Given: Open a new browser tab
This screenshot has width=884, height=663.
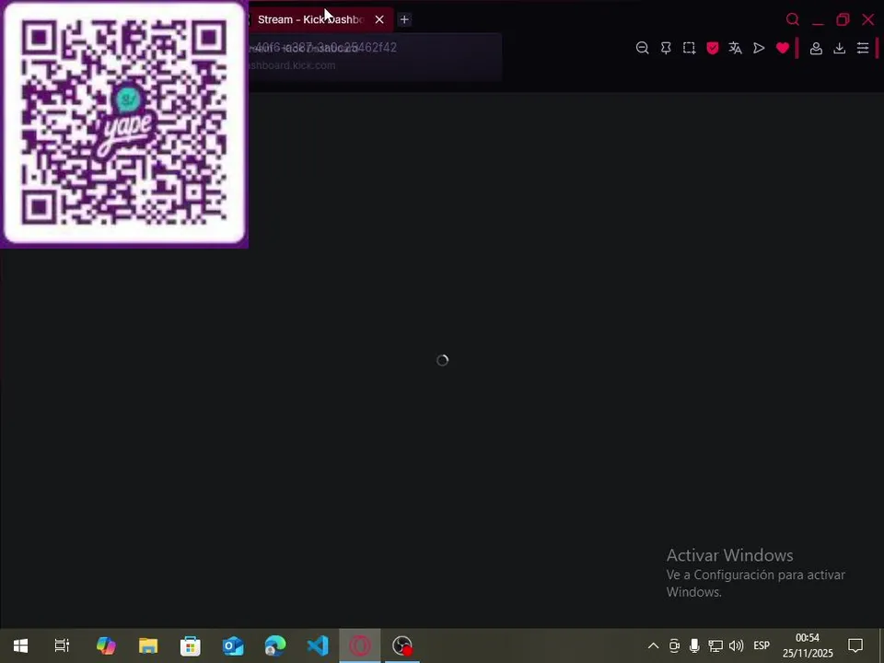Looking at the screenshot, I should click(x=404, y=19).
